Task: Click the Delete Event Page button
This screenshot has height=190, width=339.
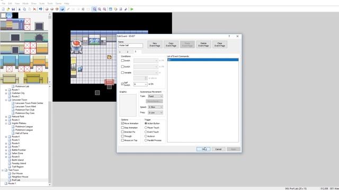Action: click(x=203, y=44)
